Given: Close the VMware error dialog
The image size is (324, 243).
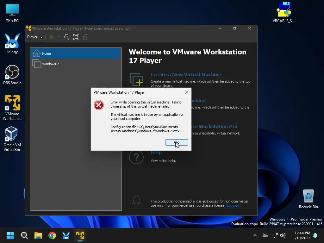Looking at the screenshot, I should [x=187, y=92].
